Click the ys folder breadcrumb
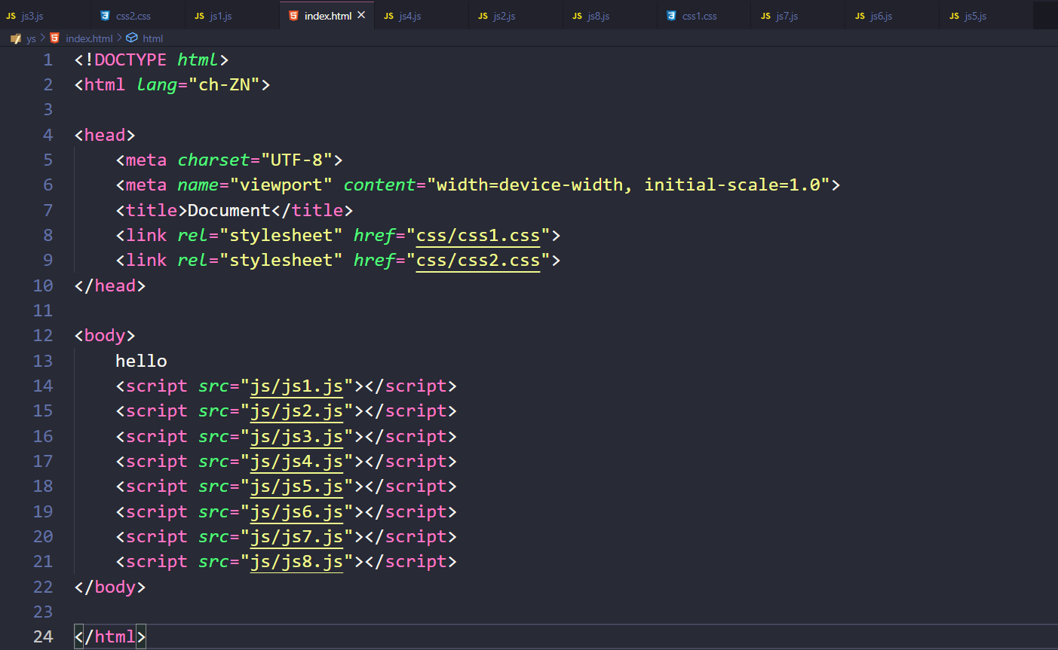The image size is (1058, 650). tap(31, 38)
